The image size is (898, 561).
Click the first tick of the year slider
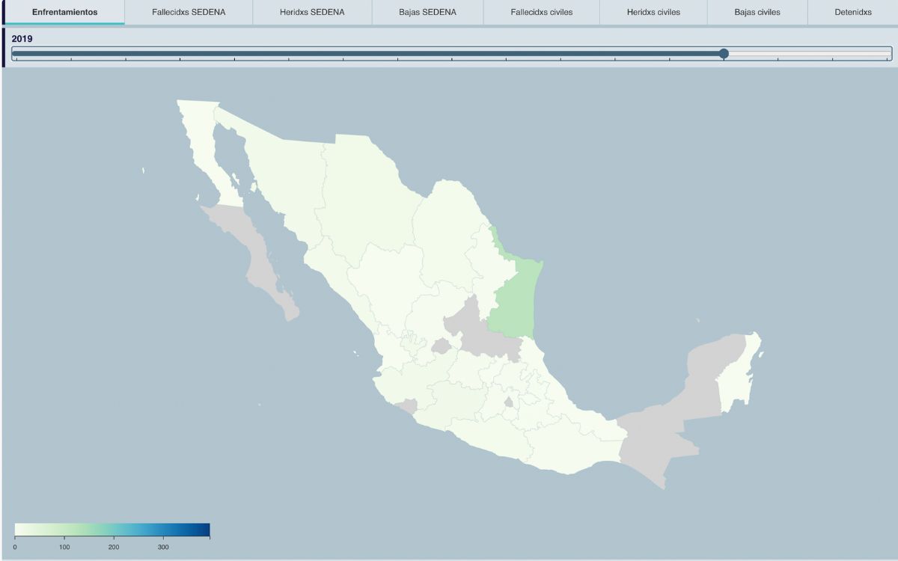[16, 59]
